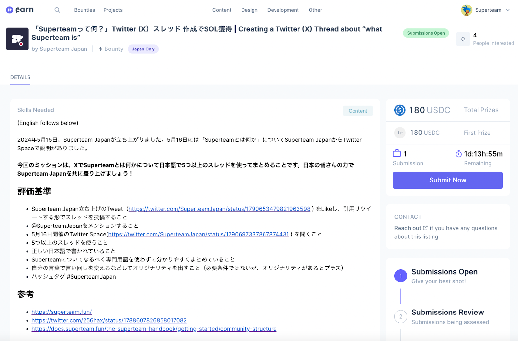The height and width of the screenshot is (341, 518).
Task: Click the submission briefcase icon
Action: (397, 153)
